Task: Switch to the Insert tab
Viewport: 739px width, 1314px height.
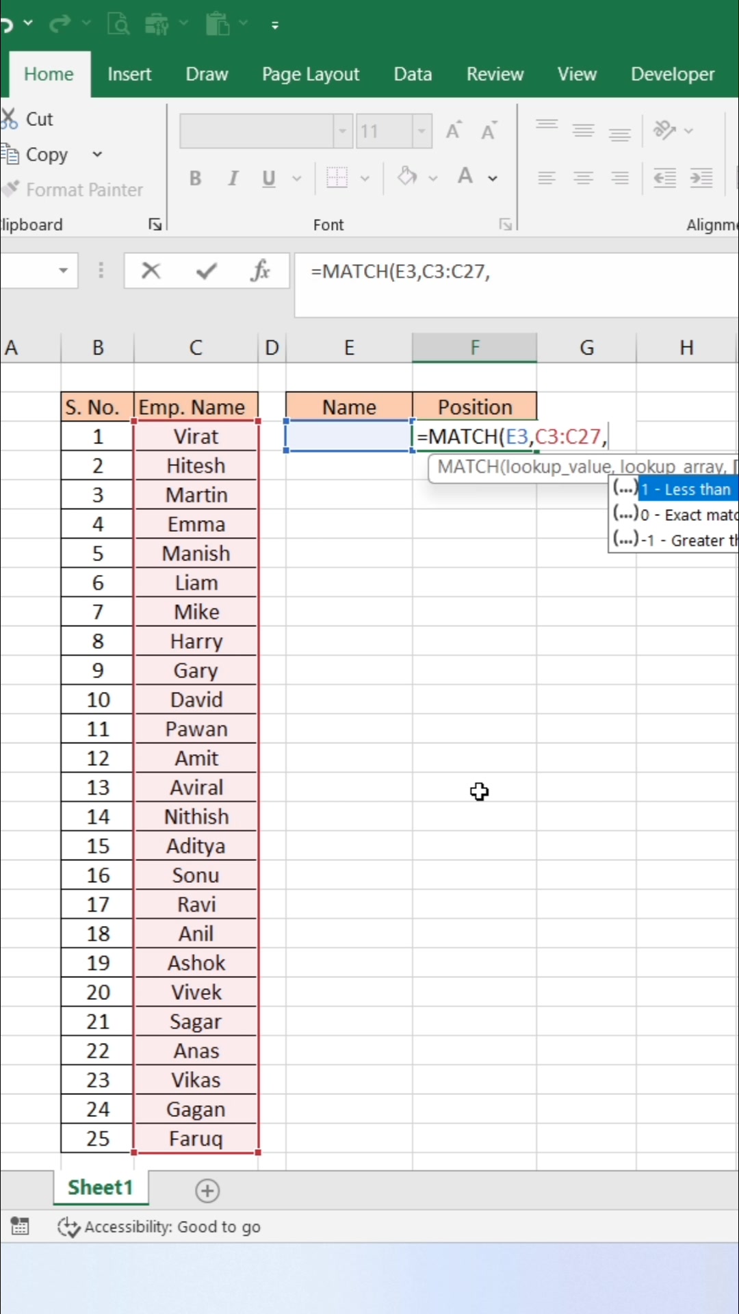Action: pos(129,74)
